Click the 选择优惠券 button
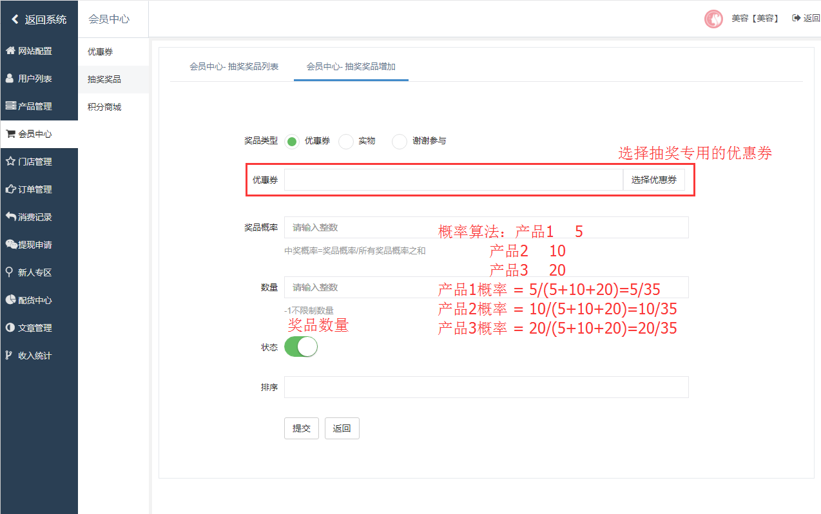The height and width of the screenshot is (514, 821). [x=653, y=180]
